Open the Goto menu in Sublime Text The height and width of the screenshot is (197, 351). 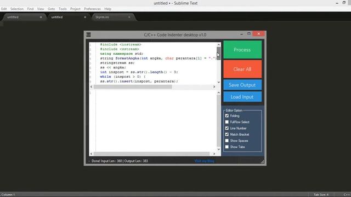(51, 9)
